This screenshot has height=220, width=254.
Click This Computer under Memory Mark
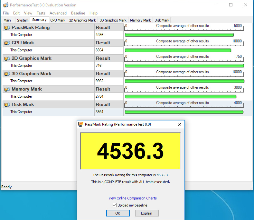[x=21, y=96]
